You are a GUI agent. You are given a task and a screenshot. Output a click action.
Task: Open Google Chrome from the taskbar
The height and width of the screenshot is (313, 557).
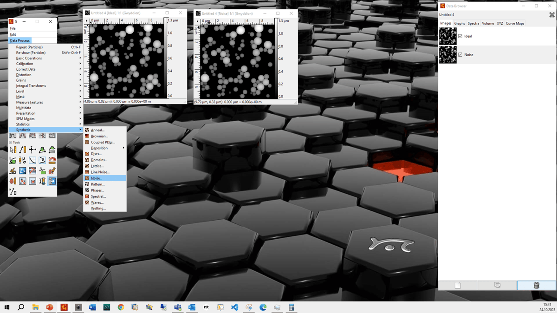coord(121,307)
